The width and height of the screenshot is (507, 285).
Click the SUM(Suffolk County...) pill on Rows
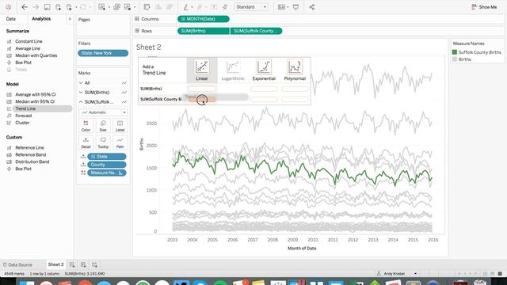[x=256, y=31]
